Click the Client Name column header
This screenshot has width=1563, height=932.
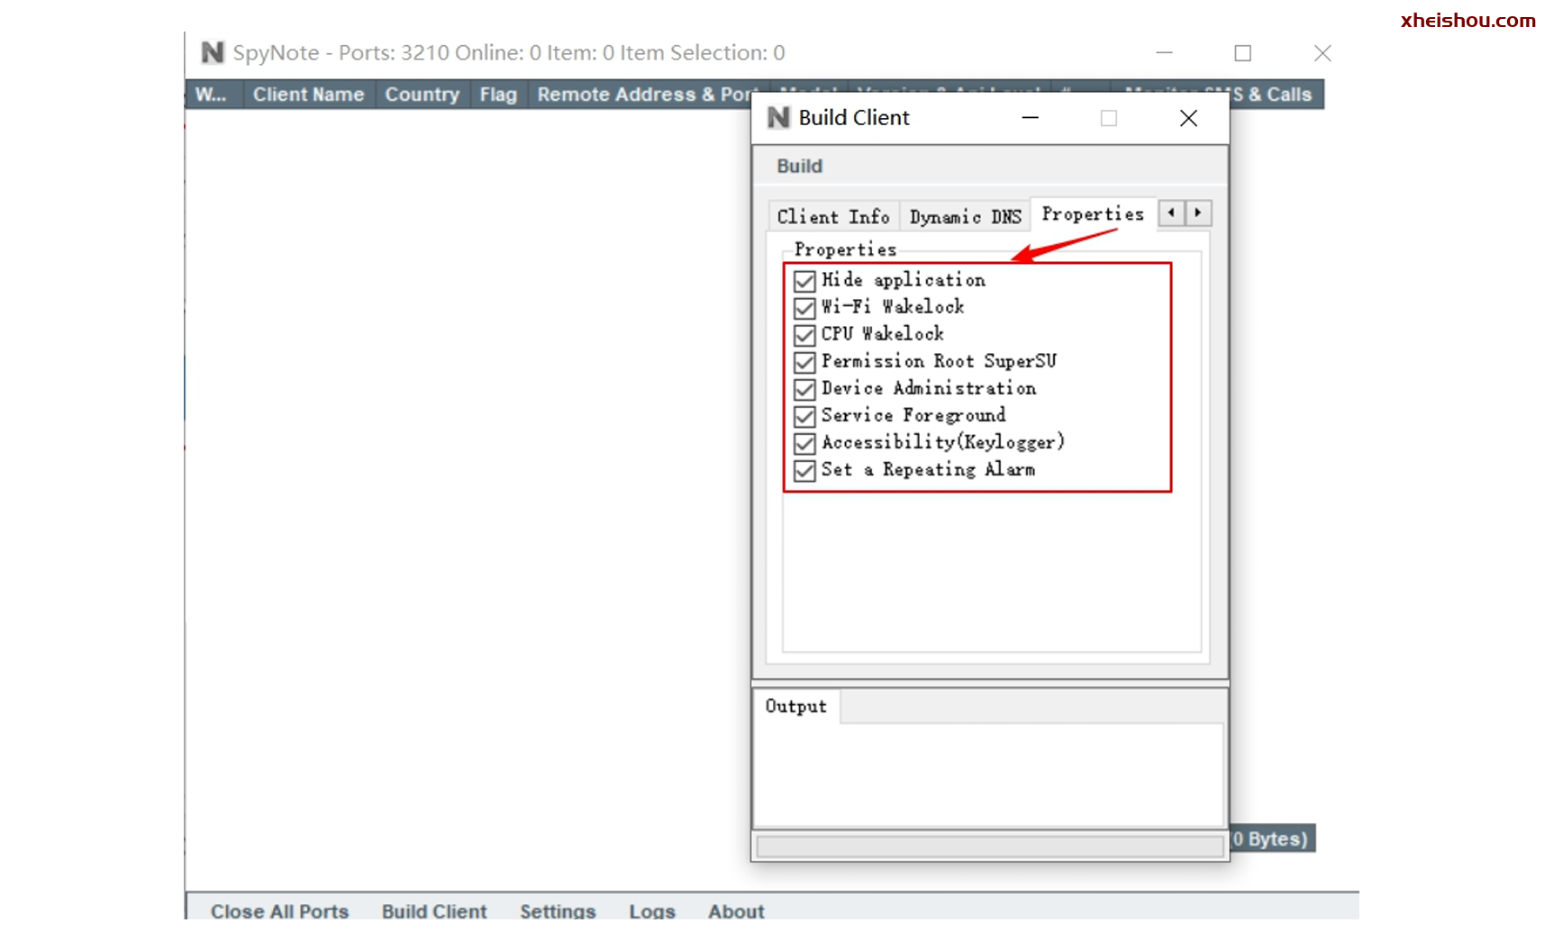coord(308,95)
